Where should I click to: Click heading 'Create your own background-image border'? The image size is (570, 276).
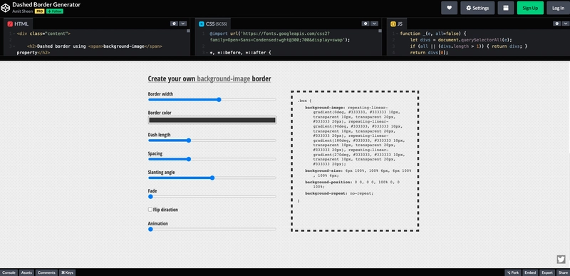tap(209, 79)
